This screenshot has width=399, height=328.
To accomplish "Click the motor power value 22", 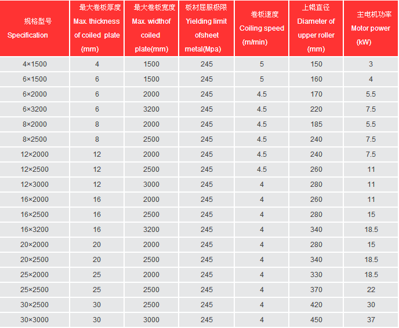I will [x=371, y=290].
